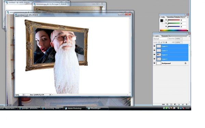Select Layer 4 thumbnail

click(159, 46)
